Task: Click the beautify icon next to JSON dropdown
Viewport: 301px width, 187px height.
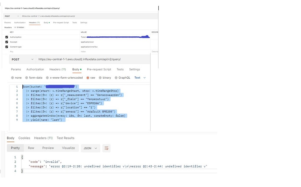Action: pos(106,148)
